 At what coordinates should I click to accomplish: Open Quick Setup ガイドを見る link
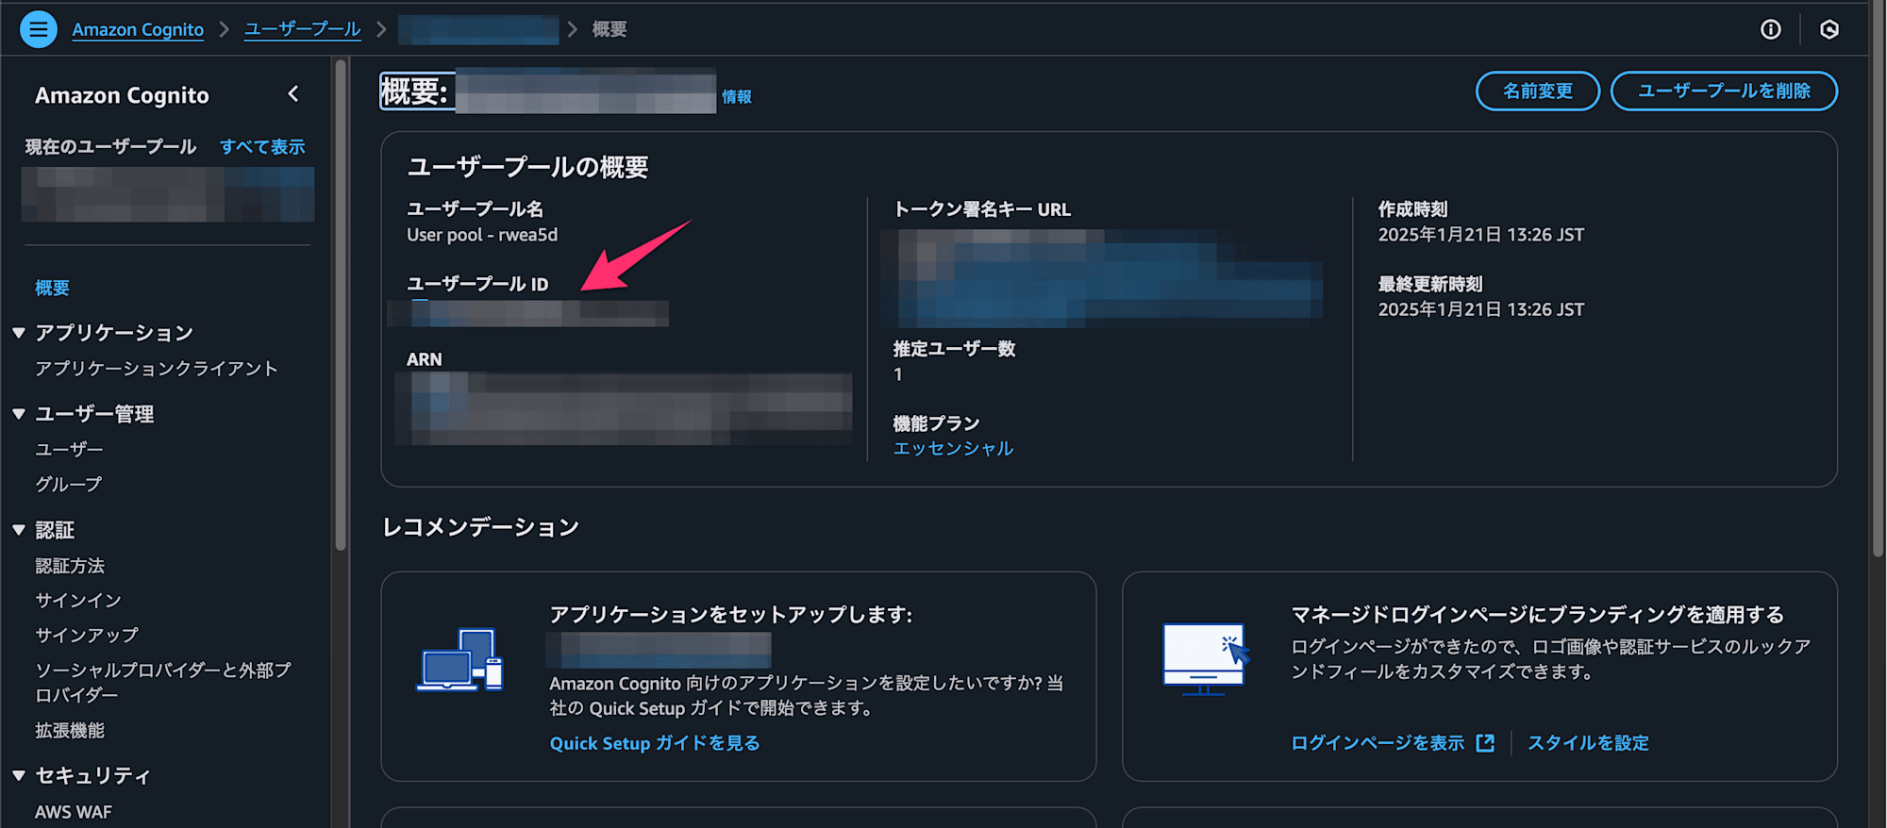coord(655,743)
